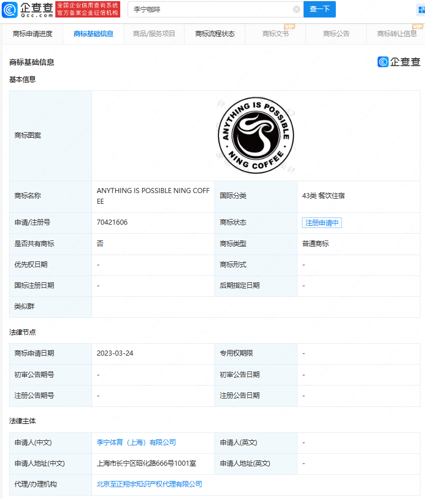This screenshot has height=499, width=425.
Task: Select the 商标基础信息 tab
Action: pos(93,34)
